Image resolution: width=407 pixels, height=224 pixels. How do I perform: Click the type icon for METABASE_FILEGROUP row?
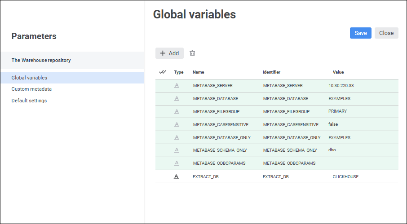point(177,112)
